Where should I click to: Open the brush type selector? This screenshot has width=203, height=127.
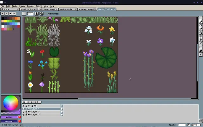(x=24, y=14)
